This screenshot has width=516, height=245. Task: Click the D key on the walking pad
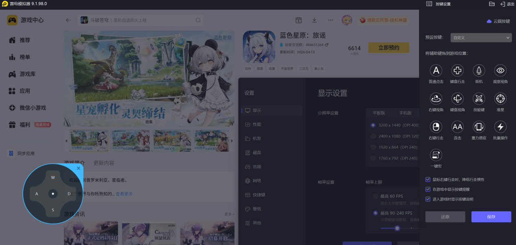(69, 194)
